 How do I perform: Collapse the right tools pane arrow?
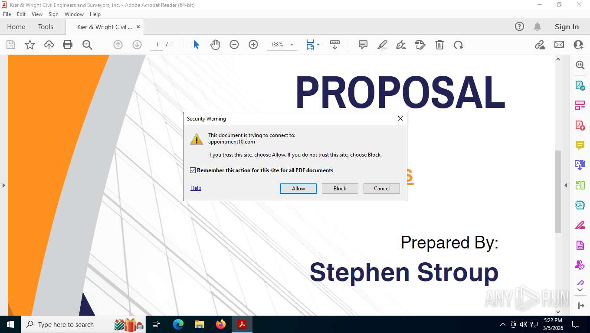click(566, 185)
